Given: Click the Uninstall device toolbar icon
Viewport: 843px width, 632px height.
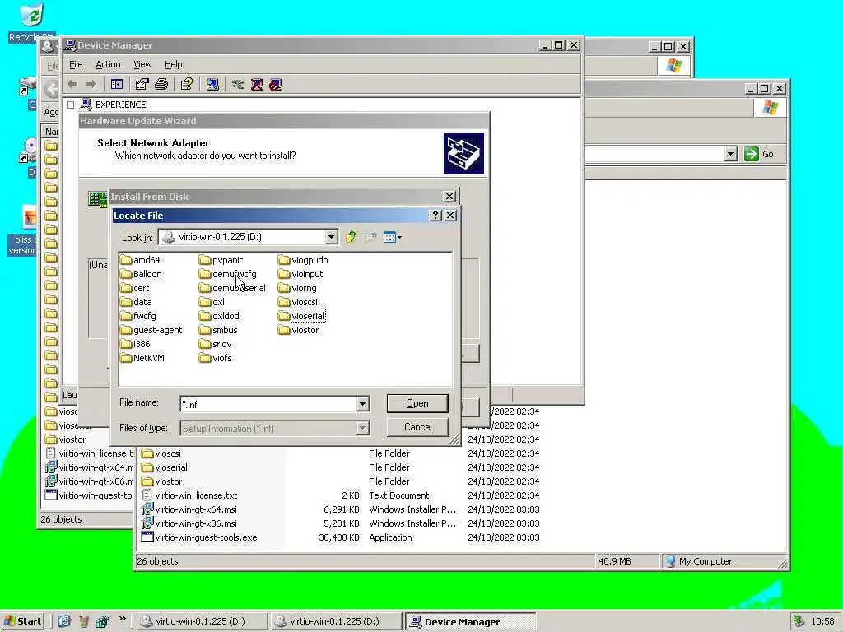Looking at the screenshot, I should pos(257,85).
